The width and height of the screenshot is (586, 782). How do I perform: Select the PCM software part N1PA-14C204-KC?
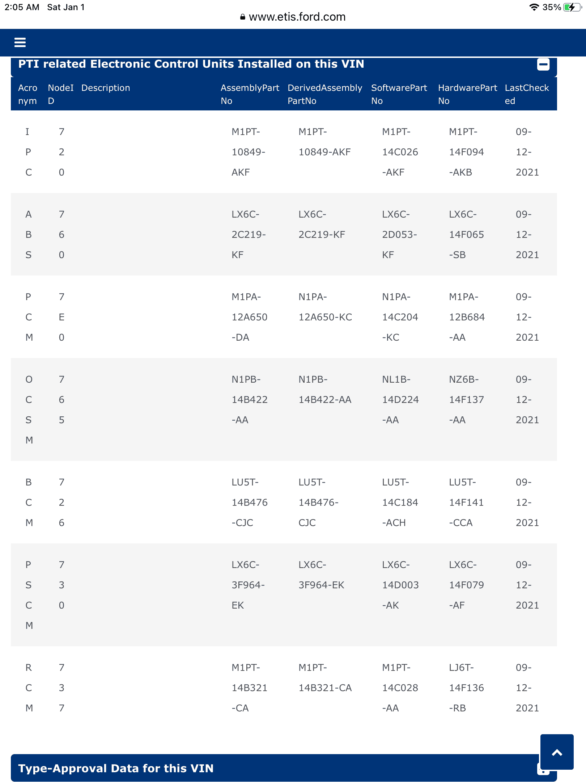tap(400, 317)
